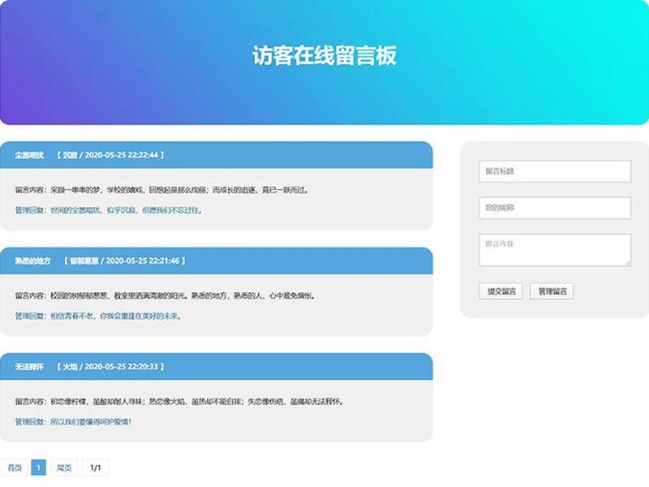Submit with the 提交留言 button
Viewport: 649px width, 487px height.
pyautogui.click(x=501, y=291)
